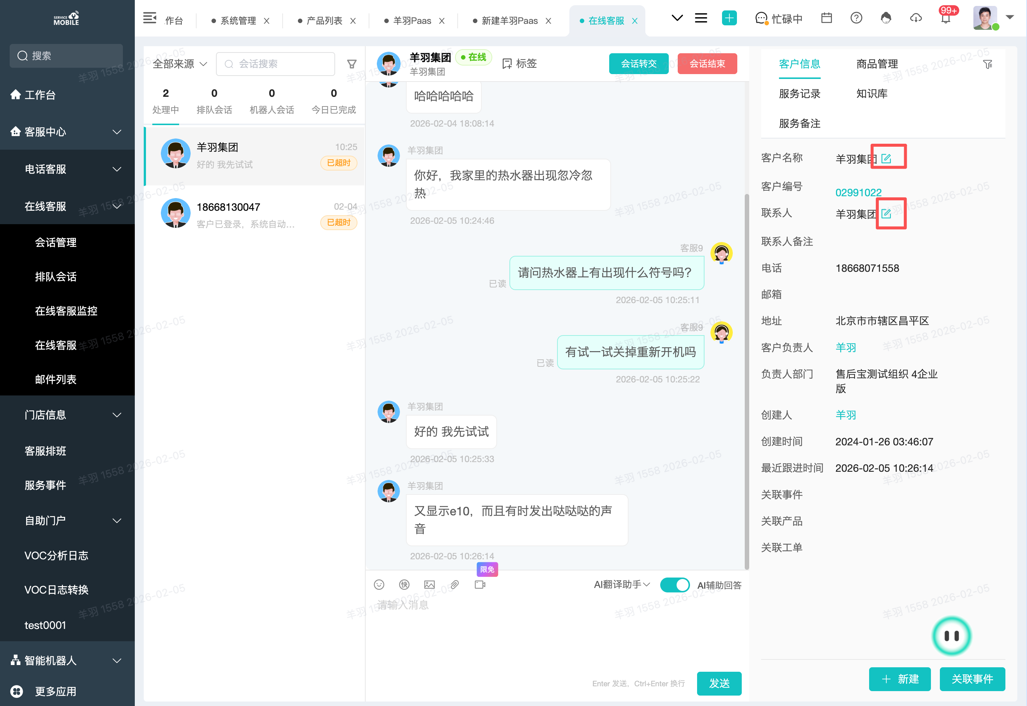Open the calendar icon in top bar

(x=826, y=18)
